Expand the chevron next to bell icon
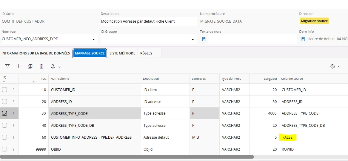The image size is (348, 161). coord(59,67)
